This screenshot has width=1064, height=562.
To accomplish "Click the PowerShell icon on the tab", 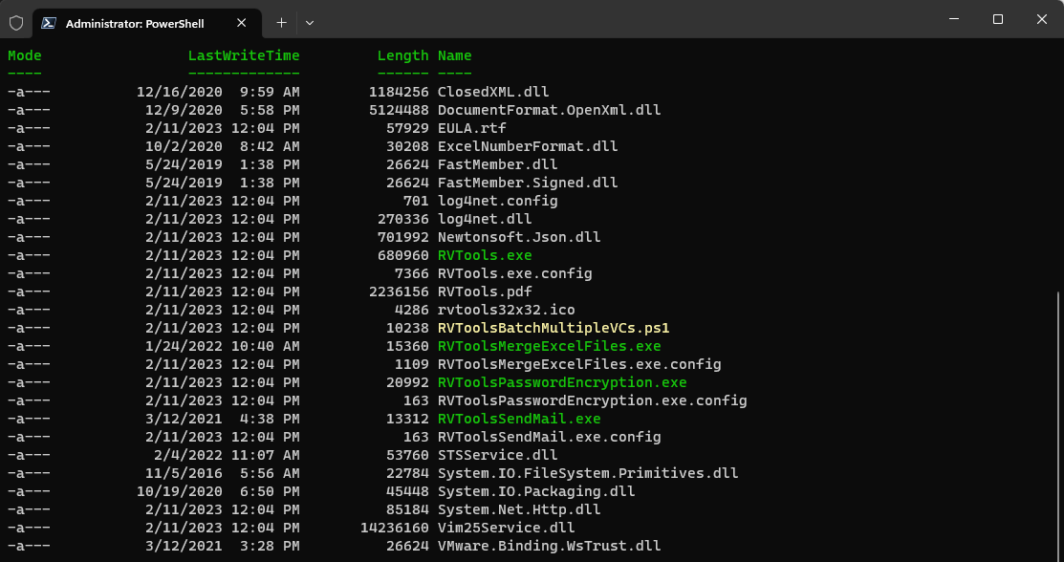I will pyautogui.click(x=49, y=23).
